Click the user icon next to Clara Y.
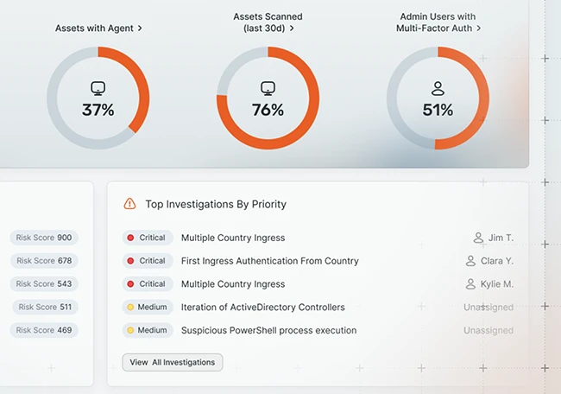The width and height of the screenshot is (561, 394). coord(470,261)
